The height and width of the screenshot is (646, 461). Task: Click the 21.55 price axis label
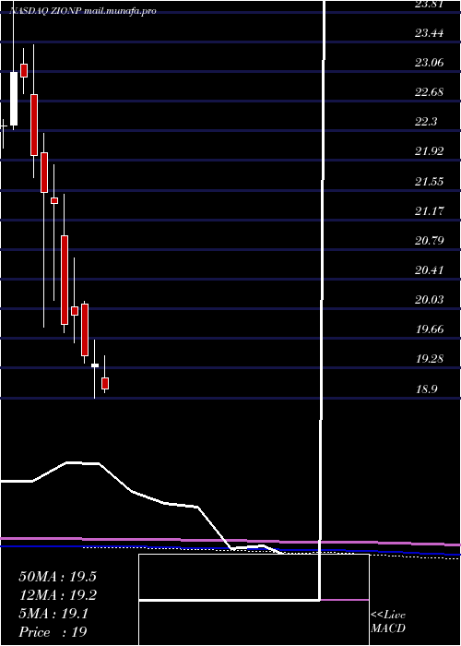click(430, 181)
